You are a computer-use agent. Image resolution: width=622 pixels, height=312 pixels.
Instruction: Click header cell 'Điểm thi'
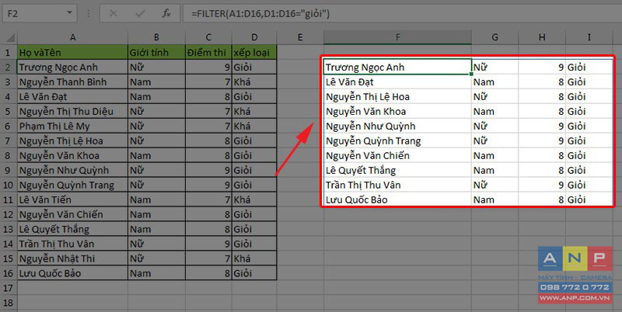pyautogui.click(x=208, y=52)
